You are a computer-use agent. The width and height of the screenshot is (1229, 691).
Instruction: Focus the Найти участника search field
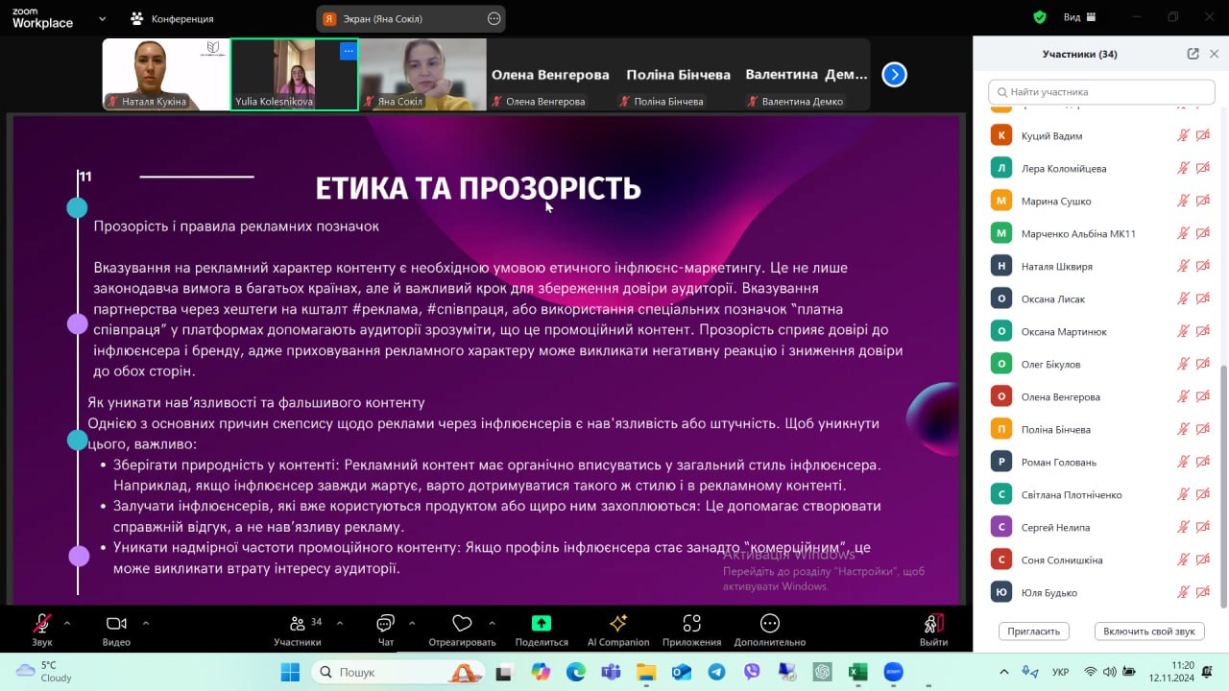(x=1101, y=92)
